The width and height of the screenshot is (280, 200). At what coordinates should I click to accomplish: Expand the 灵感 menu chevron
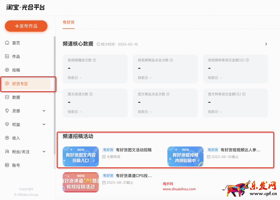click(x=44, y=111)
